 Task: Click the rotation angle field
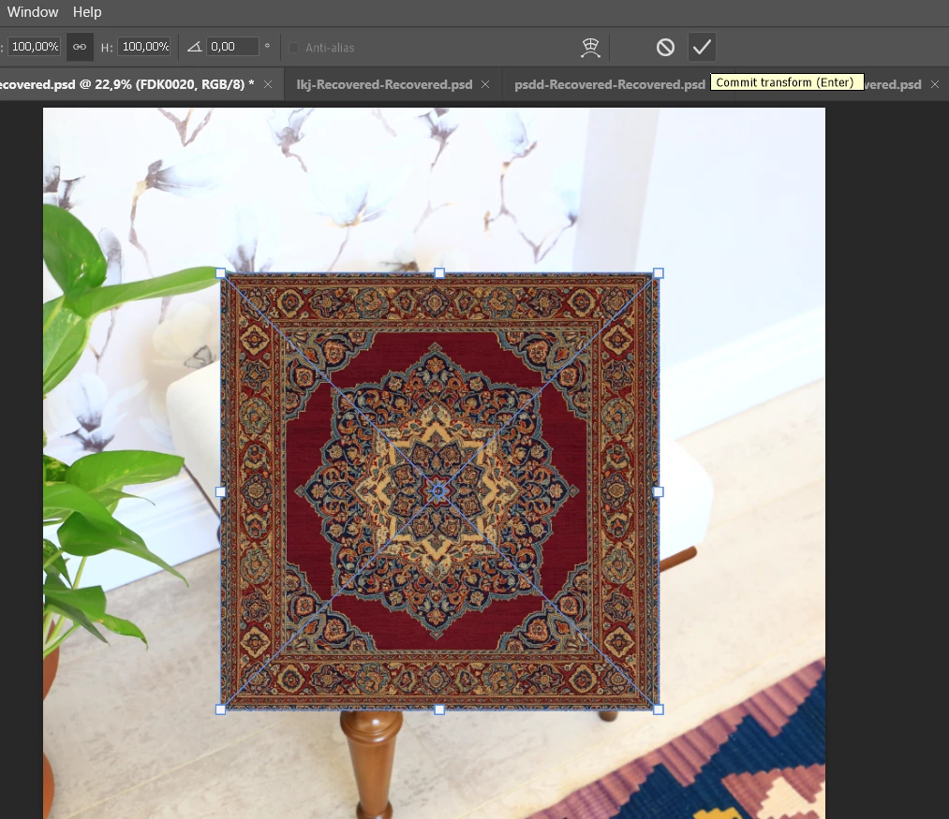pyautogui.click(x=232, y=47)
